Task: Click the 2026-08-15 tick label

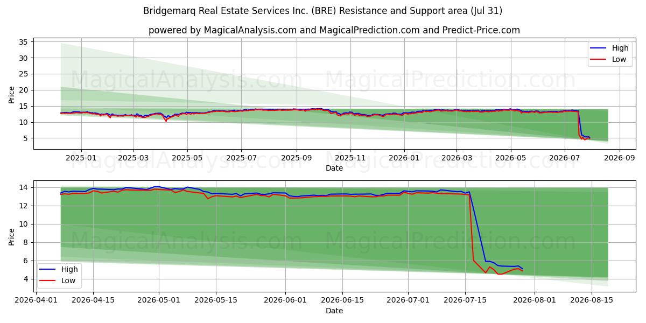Action: point(592,300)
